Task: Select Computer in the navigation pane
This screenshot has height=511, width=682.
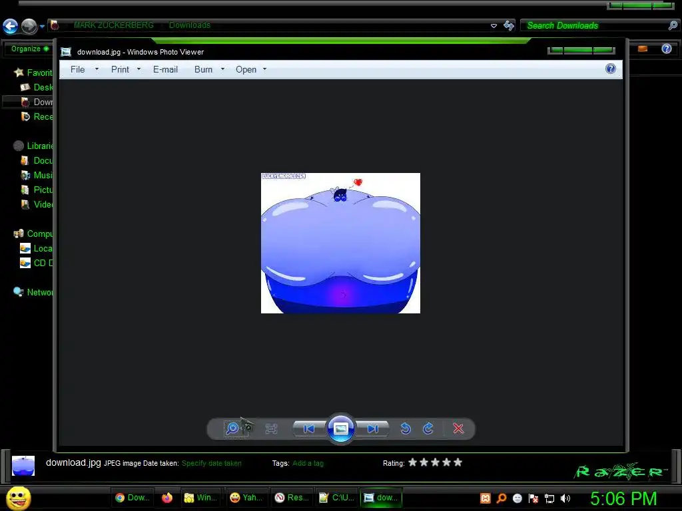Action: tap(33, 234)
